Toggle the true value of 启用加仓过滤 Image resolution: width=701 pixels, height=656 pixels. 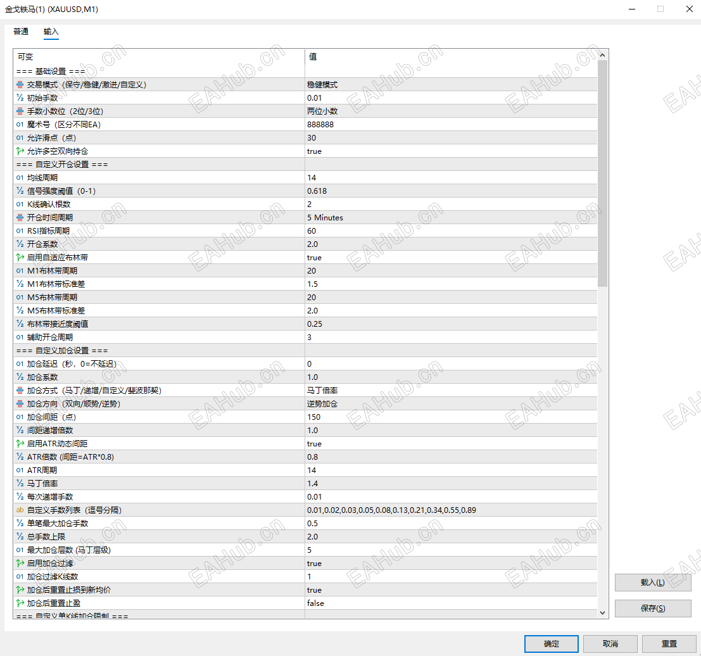tap(451, 564)
